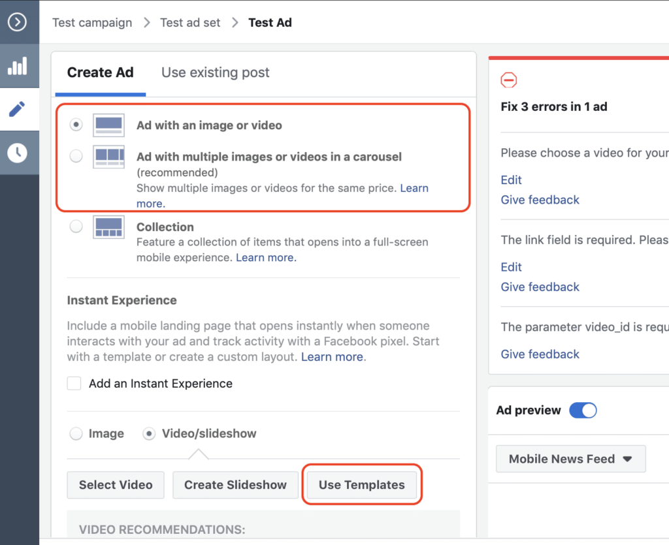Select the carousel ad radio button
The height and width of the screenshot is (545, 669).
76,157
